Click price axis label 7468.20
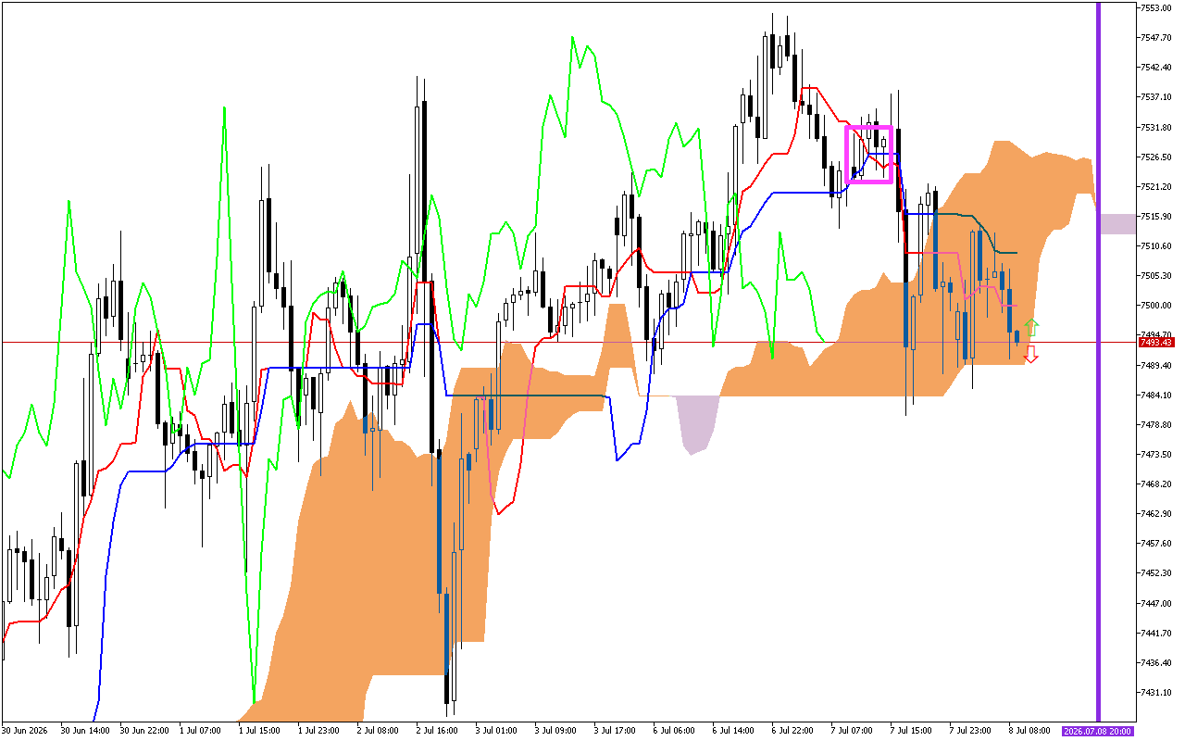Image resolution: width=1185 pixels, height=741 pixels. click(1154, 484)
